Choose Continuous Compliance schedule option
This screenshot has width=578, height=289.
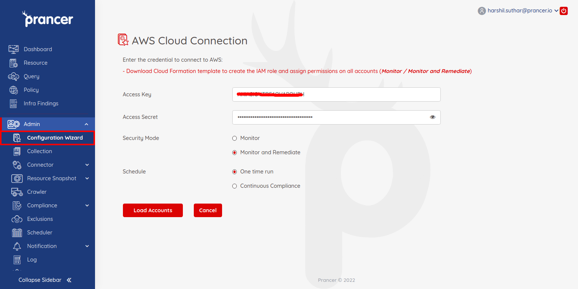[x=235, y=186]
